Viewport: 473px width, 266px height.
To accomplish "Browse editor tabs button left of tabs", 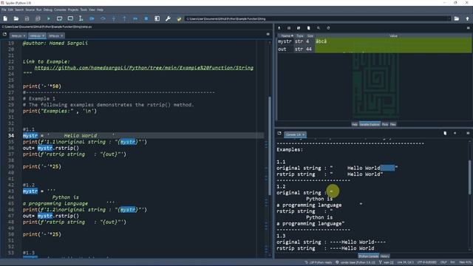I will (4, 35).
